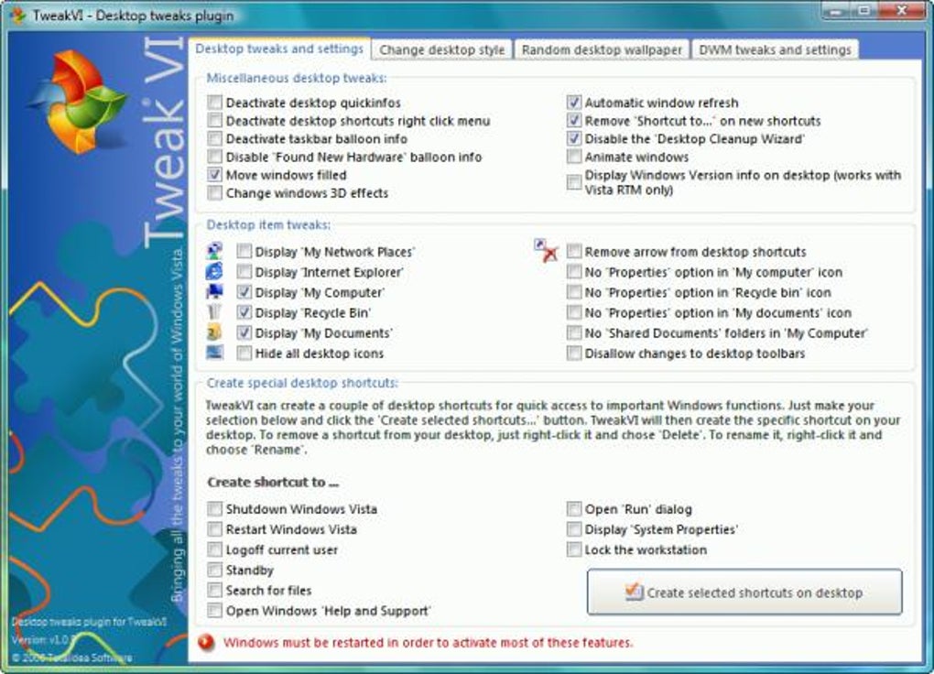
Task: Click the My Network Places icon
Action: 214,251
